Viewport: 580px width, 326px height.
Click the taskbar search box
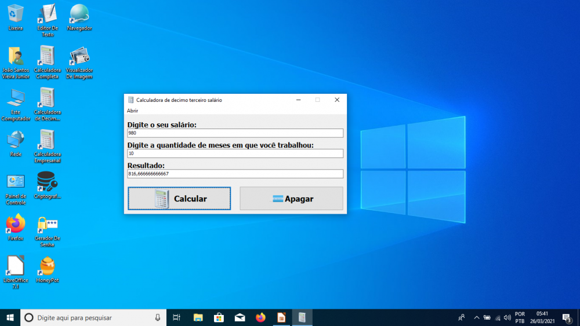pyautogui.click(x=93, y=317)
